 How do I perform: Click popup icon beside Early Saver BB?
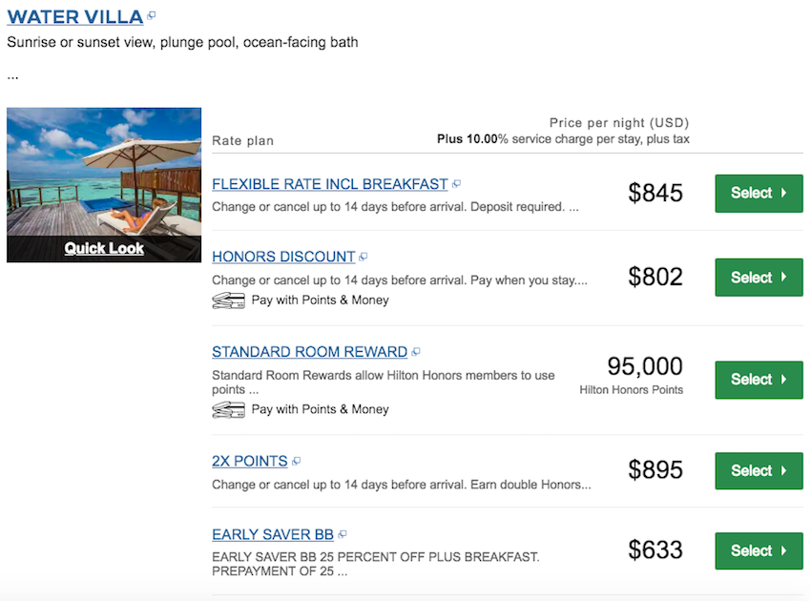tap(343, 534)
